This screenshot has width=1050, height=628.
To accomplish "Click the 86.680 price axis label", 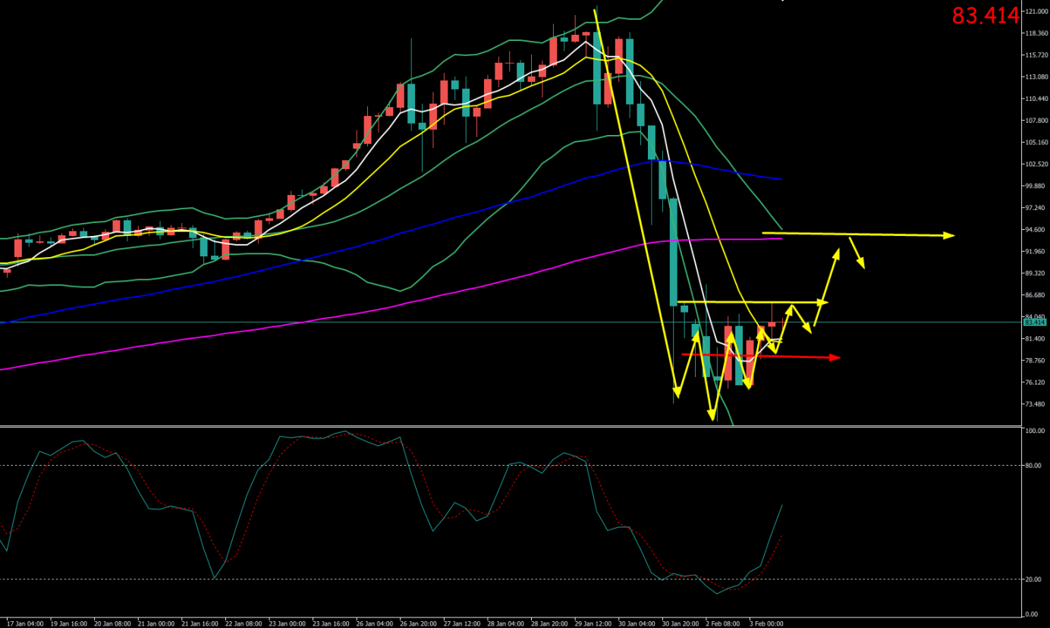I will coord(1035,295).
